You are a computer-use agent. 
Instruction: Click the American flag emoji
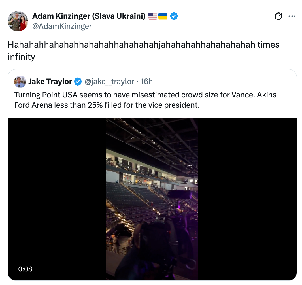[152, 16]
